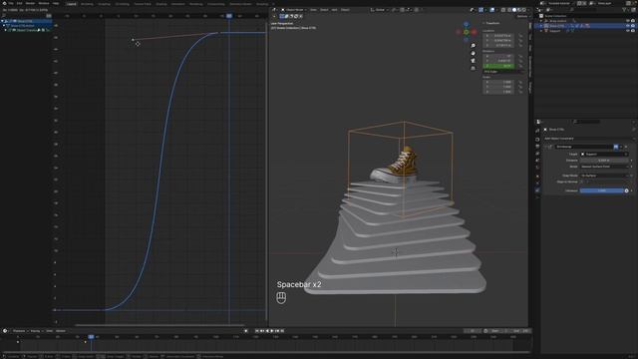Jump to timeline end frame
Viewport: 638px width, 359px height.
[x=282, y=331]
